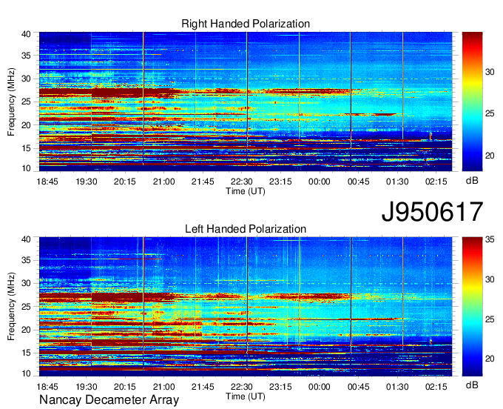The width and height of the screenshot is (503, 409).
Task: Click the Left Handed Polarization spectrogram image
Action: [246, 307]
